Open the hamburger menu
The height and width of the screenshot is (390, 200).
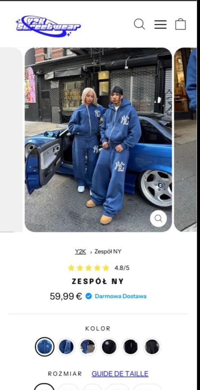160,25
